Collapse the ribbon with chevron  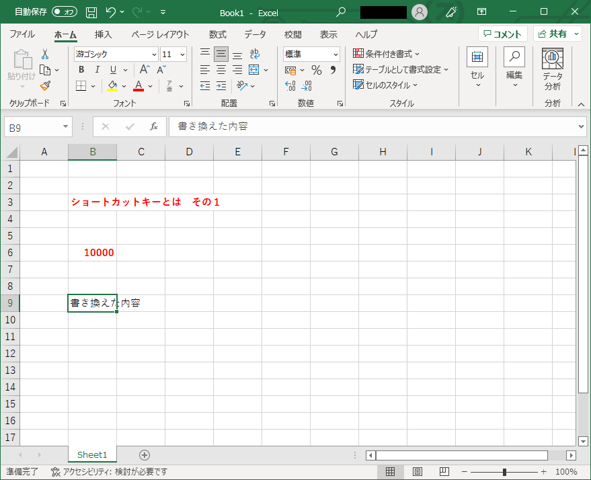pyautogui.click(x=581, y=104)
